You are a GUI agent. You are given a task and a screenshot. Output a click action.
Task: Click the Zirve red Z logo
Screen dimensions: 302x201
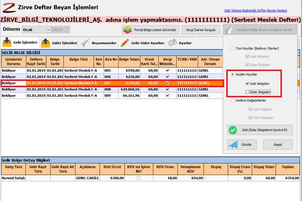click(9, 7)
